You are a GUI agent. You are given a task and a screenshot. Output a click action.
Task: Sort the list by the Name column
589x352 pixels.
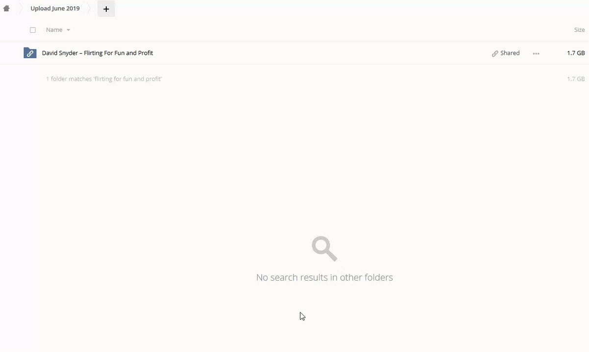54,30
